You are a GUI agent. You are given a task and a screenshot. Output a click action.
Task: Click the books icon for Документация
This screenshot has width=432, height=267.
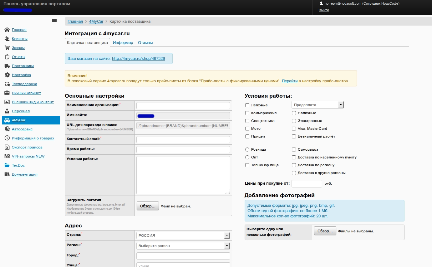point(7,174)
